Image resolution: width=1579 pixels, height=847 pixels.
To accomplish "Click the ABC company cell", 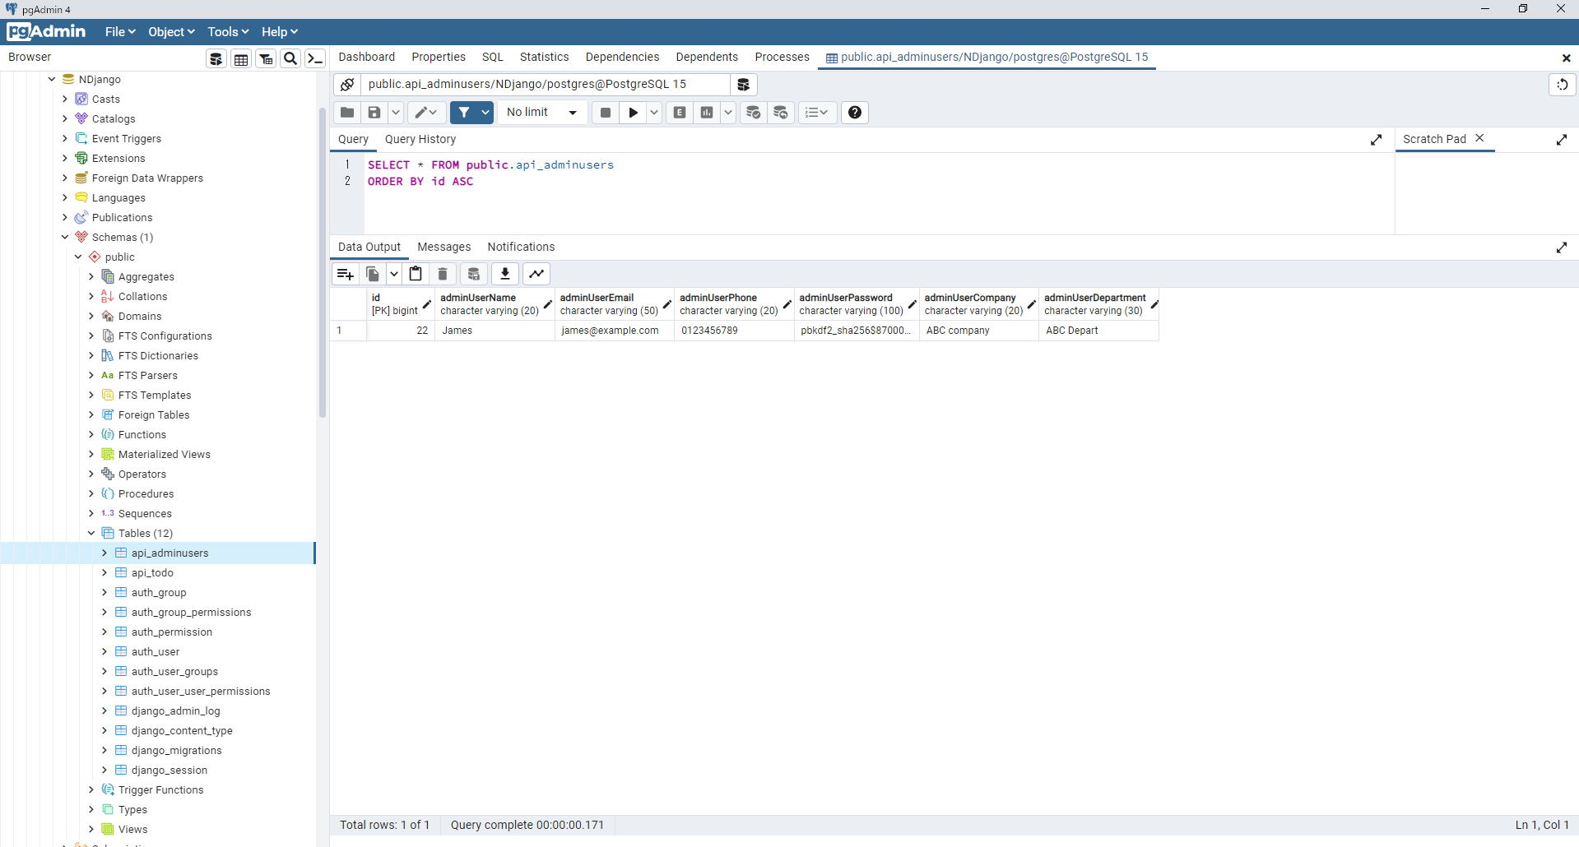I will click(979, 331).
